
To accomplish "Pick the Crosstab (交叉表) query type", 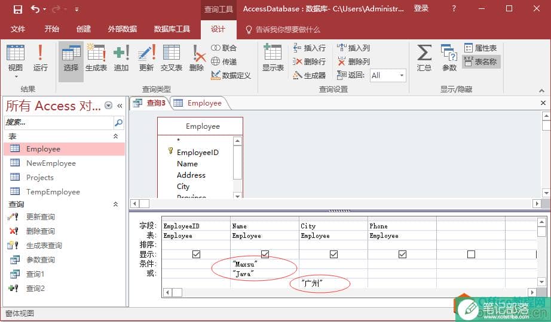I will [172, 58].
